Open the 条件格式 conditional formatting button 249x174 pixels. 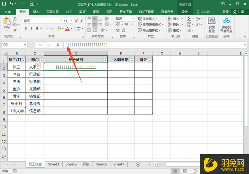[x=147, y=19]
